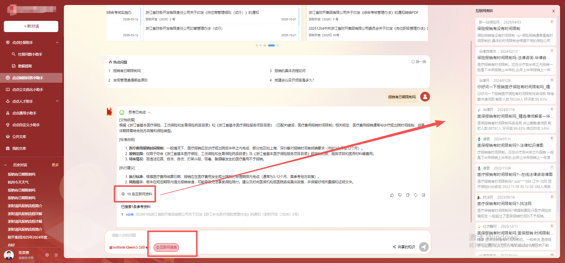Export answer to Word document icon

(x=423, y=195)
